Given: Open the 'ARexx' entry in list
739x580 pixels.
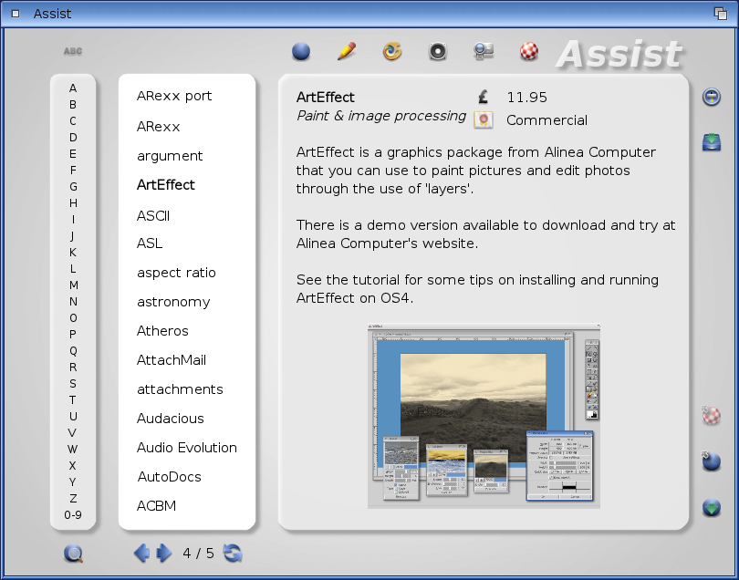Looking at the screenshot, I should [159, 127].
